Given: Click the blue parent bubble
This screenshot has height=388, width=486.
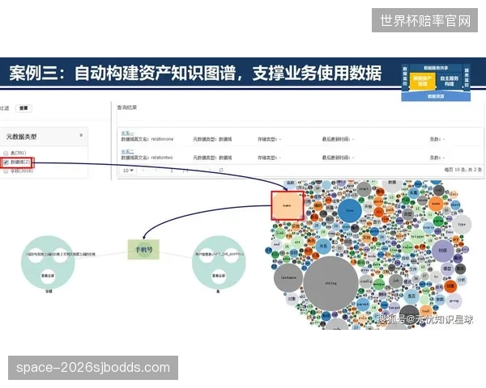Looking at the screenshot, I should point(363,305).
